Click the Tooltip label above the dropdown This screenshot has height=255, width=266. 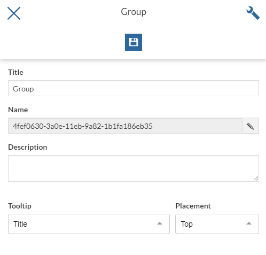pyautogui.click(x=20, y=206)
